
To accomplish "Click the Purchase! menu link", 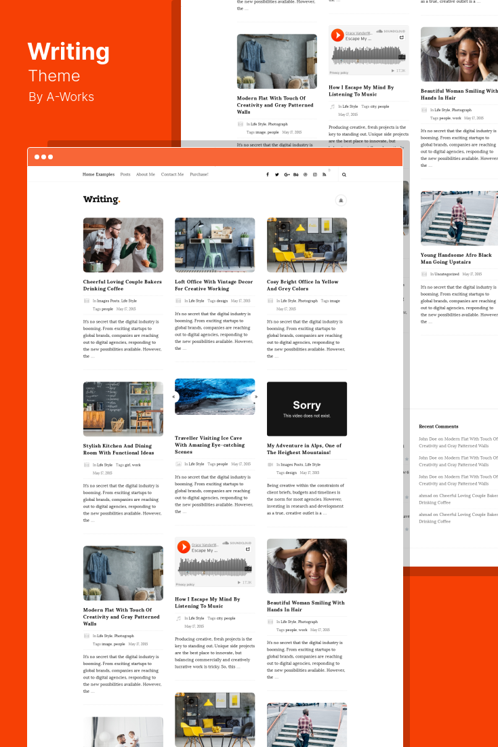I will [x=199, y=174].
